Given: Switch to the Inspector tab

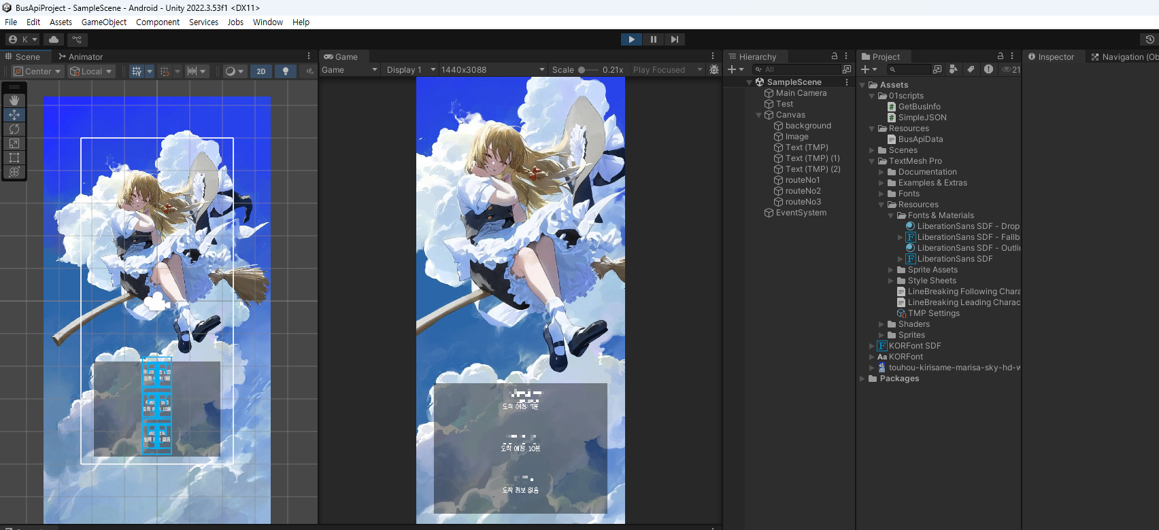Looking at the screenshot, I should (x=1051, y=57).
